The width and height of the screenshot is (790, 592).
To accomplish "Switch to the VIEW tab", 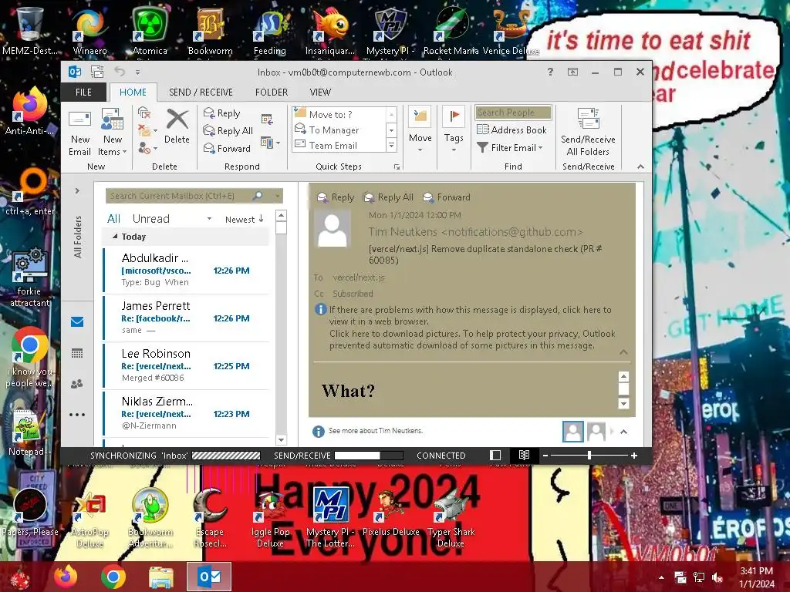I will pyautogui.click(x=320, y=92).
